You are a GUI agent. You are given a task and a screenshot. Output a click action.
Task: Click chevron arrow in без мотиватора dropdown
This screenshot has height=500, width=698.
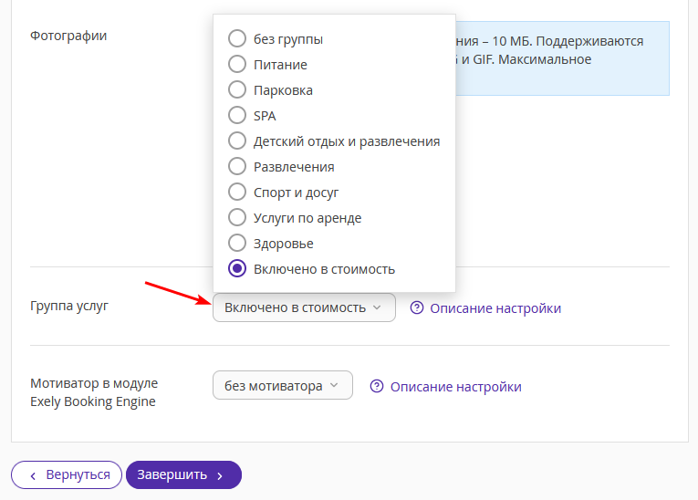(x=334, y=385)
